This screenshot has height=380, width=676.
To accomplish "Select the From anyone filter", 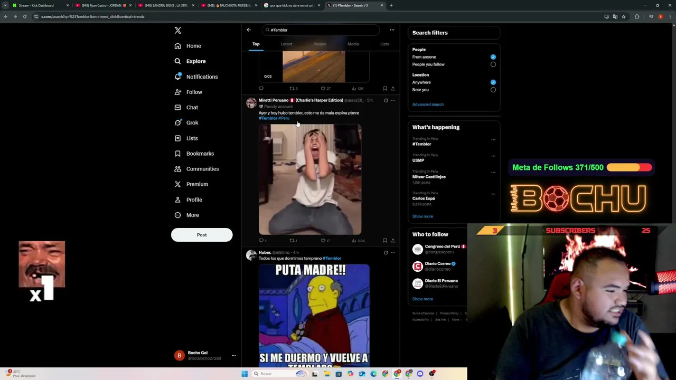I will [493, 57].
